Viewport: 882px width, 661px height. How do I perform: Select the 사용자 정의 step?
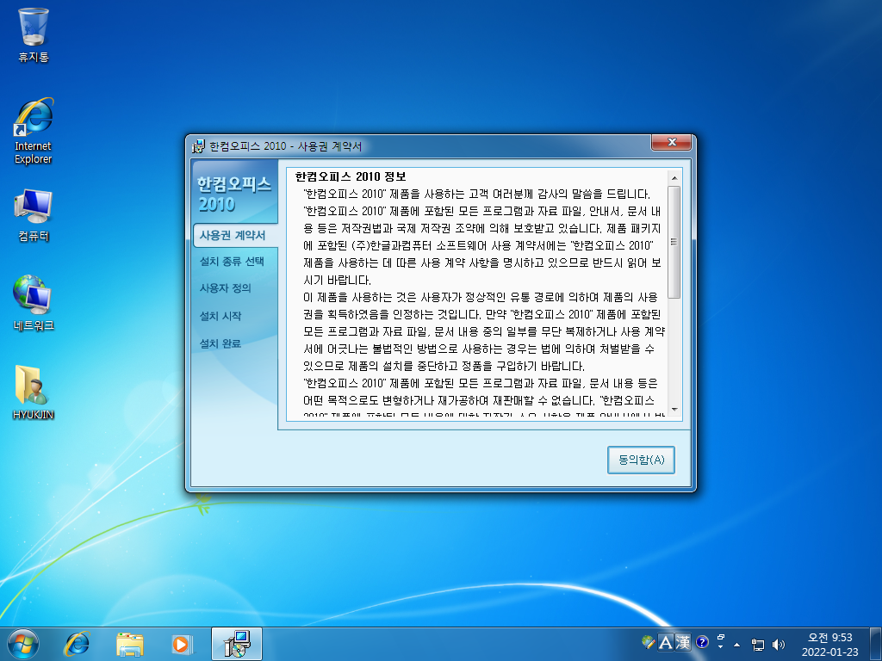pyautogui.click(x=225, y=287)
